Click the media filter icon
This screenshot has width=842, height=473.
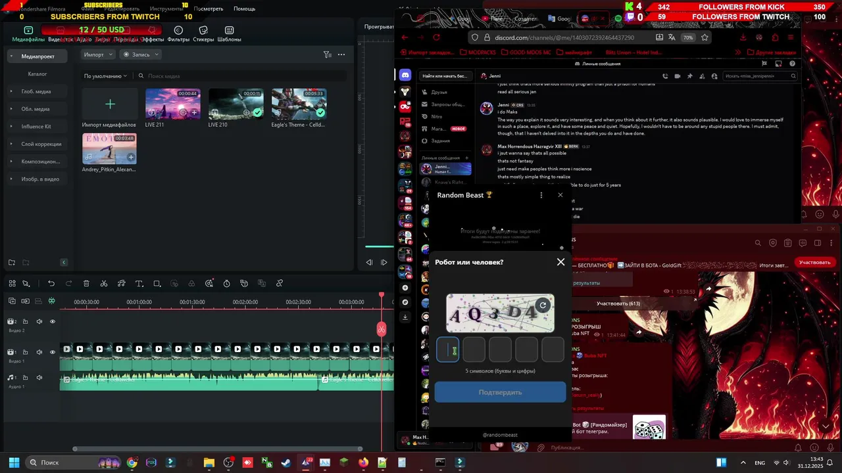(x=327, y=55)
